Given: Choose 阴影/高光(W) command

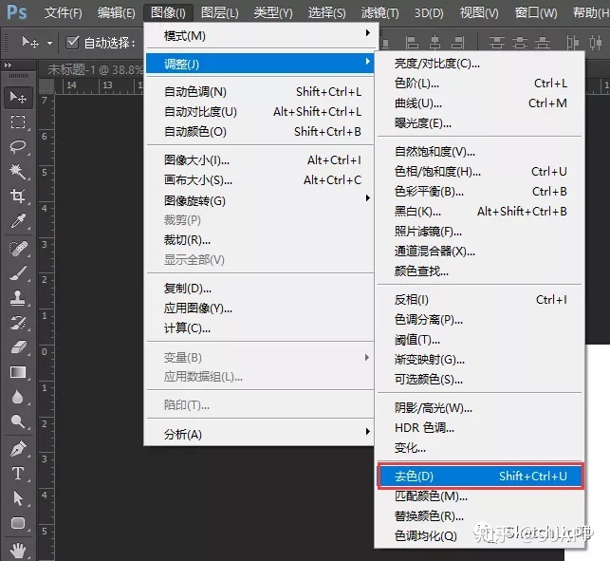Looking at the screenshot, I should [x=480, y=407].
